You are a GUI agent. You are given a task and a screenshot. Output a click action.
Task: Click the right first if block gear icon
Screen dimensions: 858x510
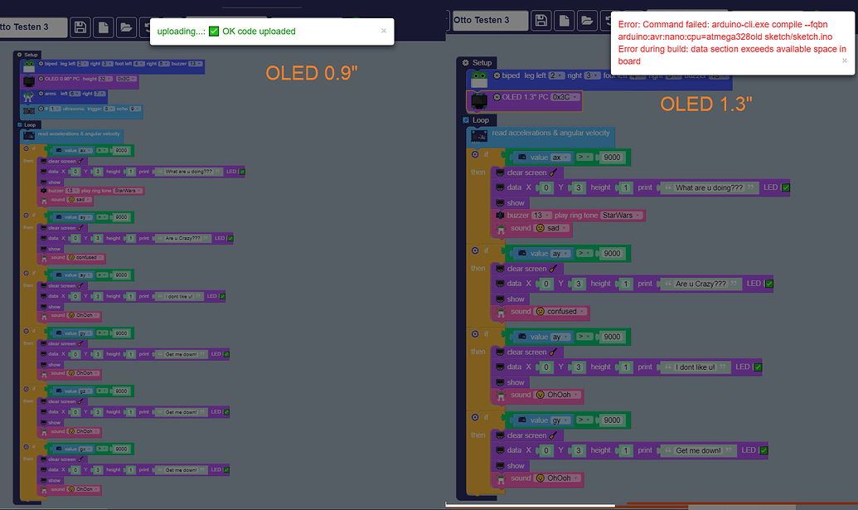point(475,155)
